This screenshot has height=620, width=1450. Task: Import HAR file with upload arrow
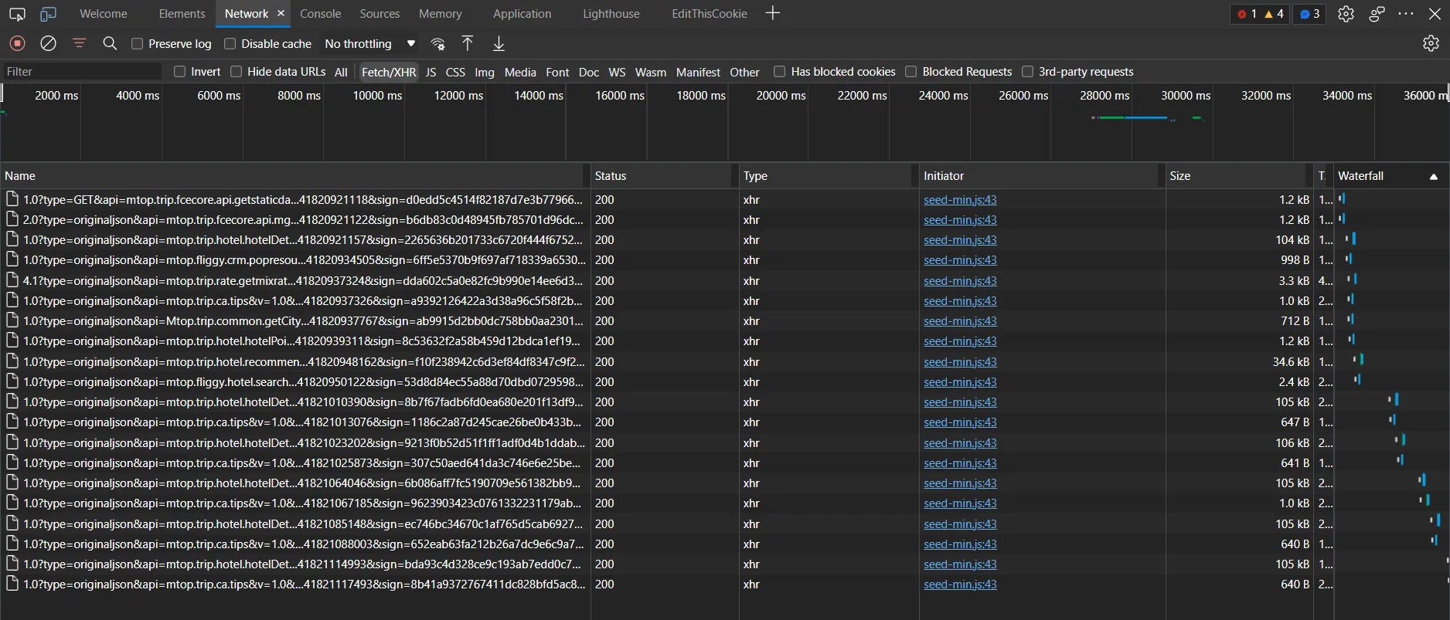pos(468,44)
